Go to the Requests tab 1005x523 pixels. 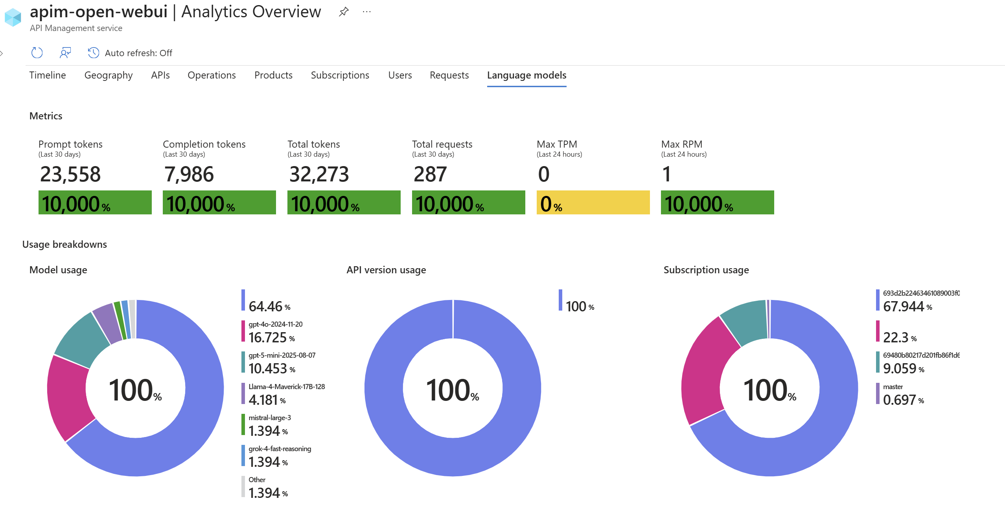pyautogui.click(x=449, y=75)
